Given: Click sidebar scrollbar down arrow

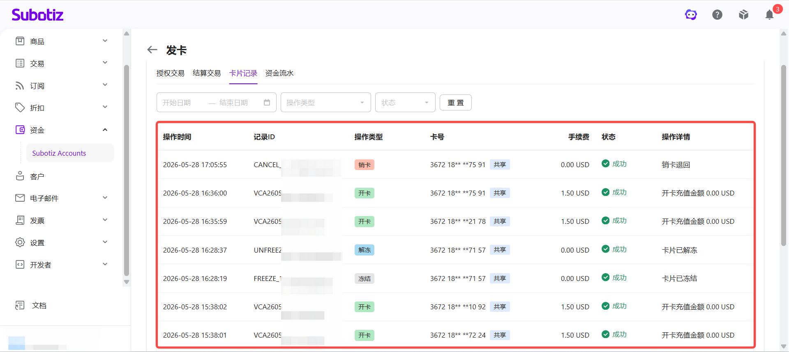Looking at the screenshot, I should (127, 282).
